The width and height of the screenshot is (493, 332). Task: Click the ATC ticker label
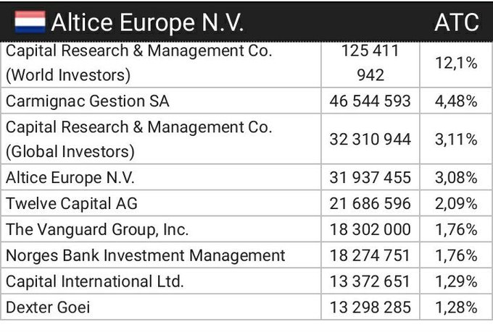tap(456, 22)
